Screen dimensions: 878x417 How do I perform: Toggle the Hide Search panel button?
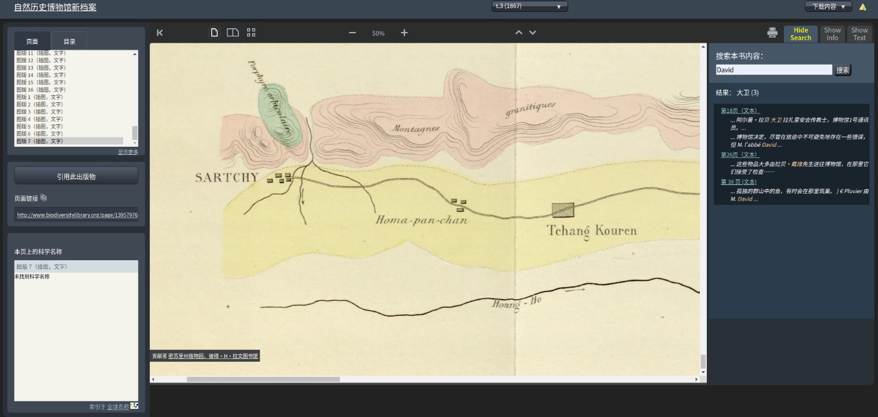pos(801,34)
